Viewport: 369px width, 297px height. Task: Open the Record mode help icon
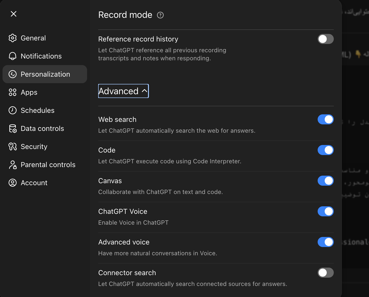160,15
